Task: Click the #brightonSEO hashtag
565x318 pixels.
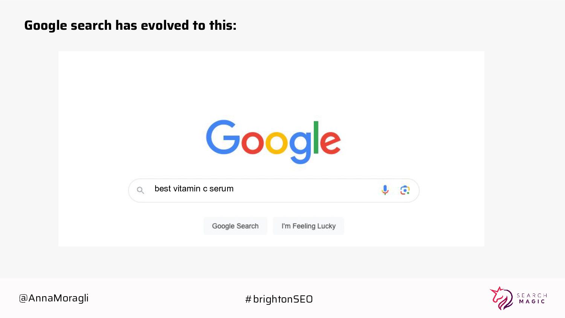Action: [x=279, y=299]
